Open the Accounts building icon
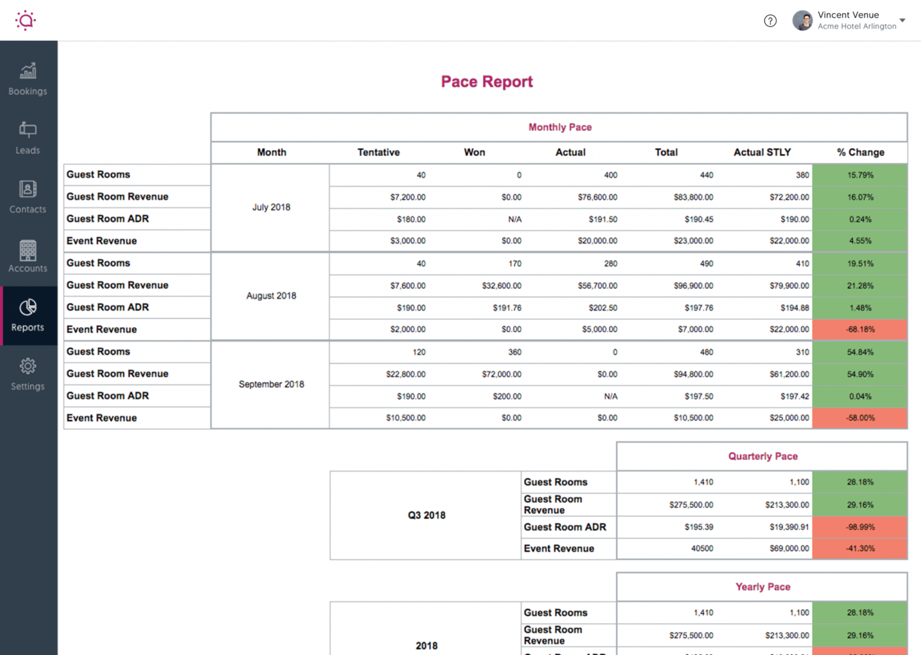The height and width of the screenshot is (655, 921). point(28,250)
